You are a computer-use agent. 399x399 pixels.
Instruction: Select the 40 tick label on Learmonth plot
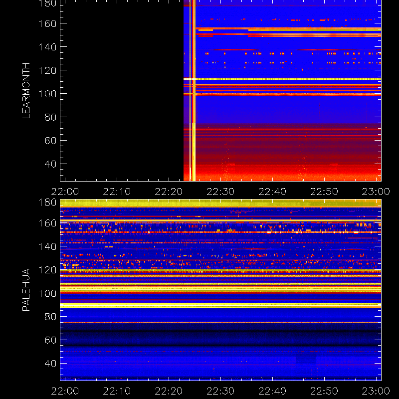pyautogui.click(x=50, y=164)
